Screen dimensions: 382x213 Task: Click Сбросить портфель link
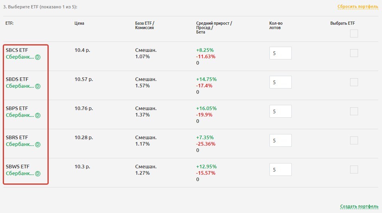[x=358, y=7]
